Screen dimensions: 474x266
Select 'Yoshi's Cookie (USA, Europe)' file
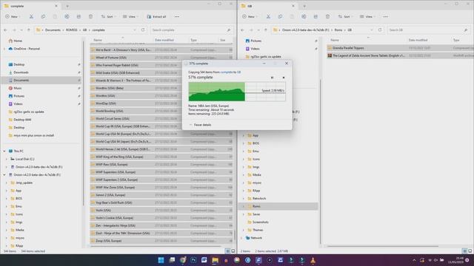161,218
